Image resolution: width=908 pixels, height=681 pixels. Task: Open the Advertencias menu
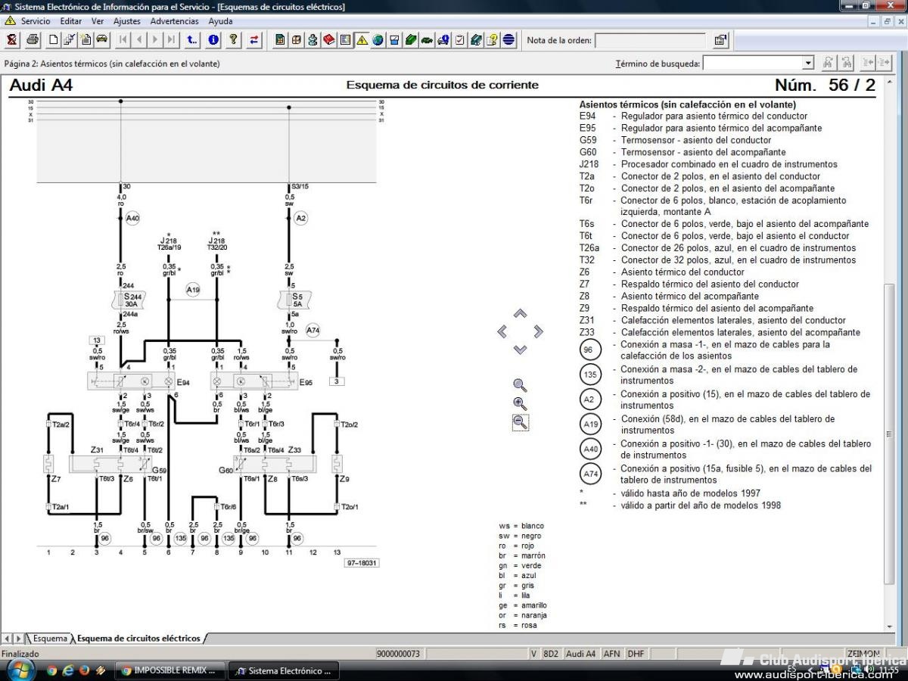[175, 21]
